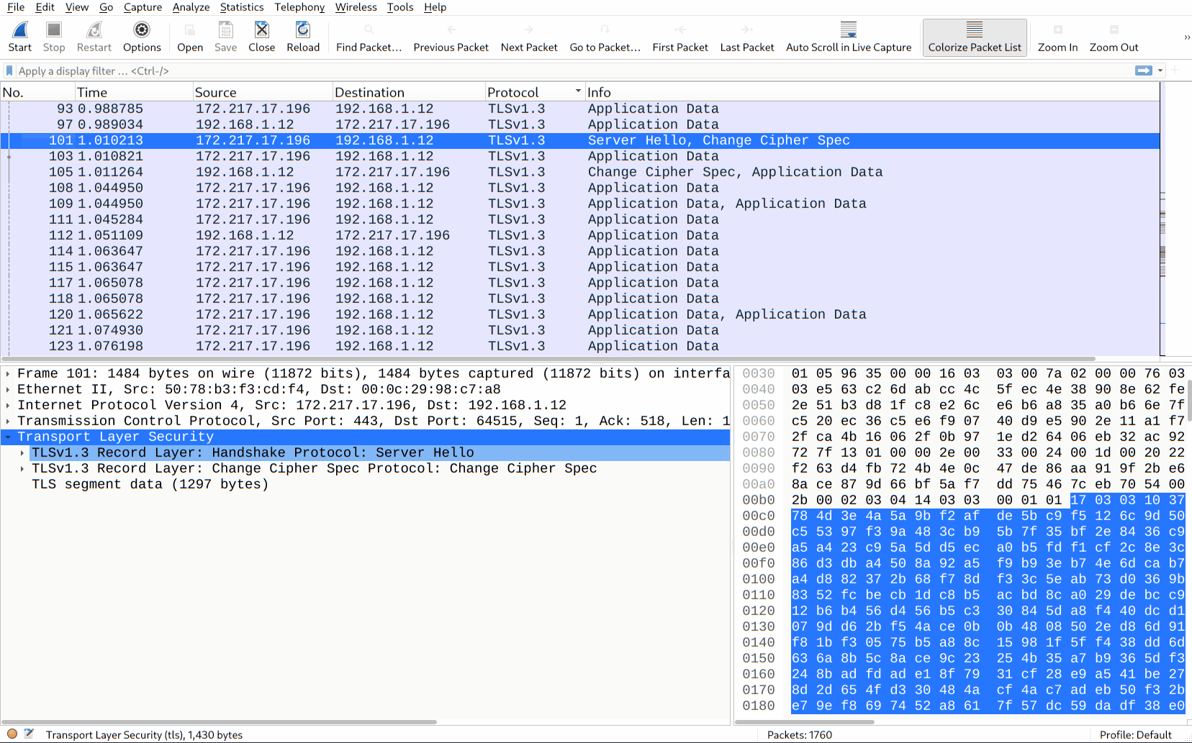Image resolution: width=1192 pixels, height=743 pixels.
Task: Sort by the Protocol column header
Action: click(535, 92)
